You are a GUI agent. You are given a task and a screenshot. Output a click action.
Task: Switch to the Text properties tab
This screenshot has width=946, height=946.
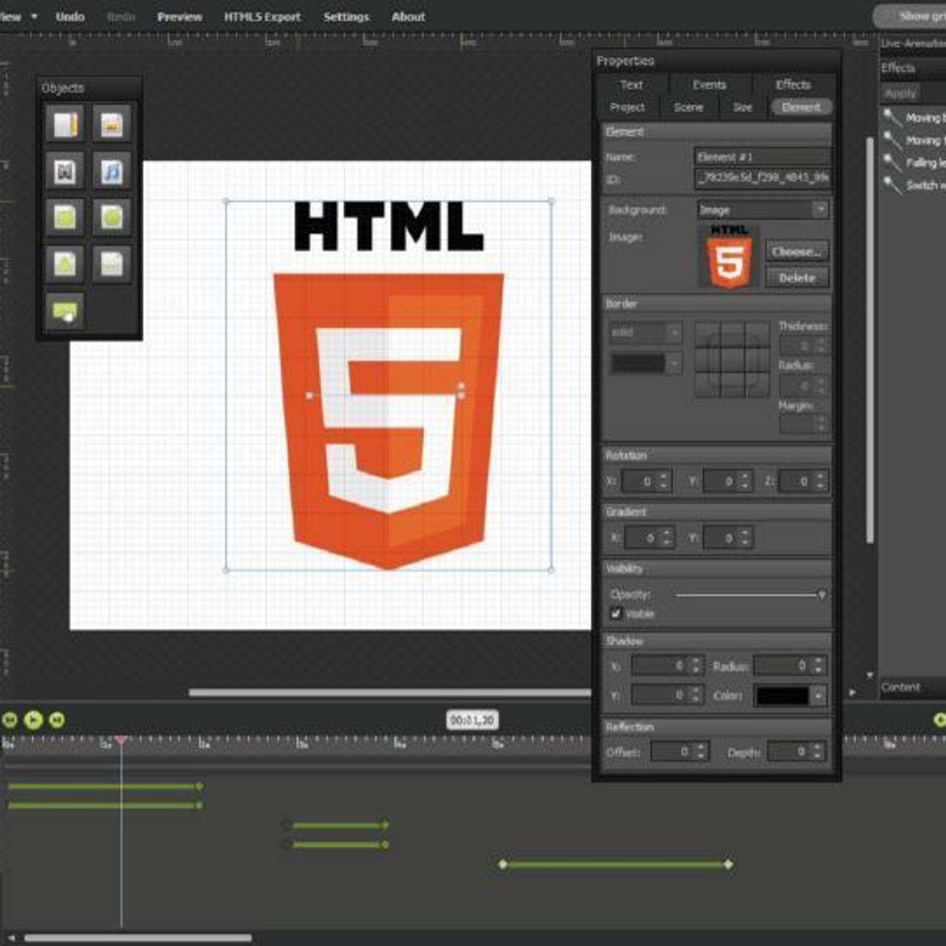[631, 85]
